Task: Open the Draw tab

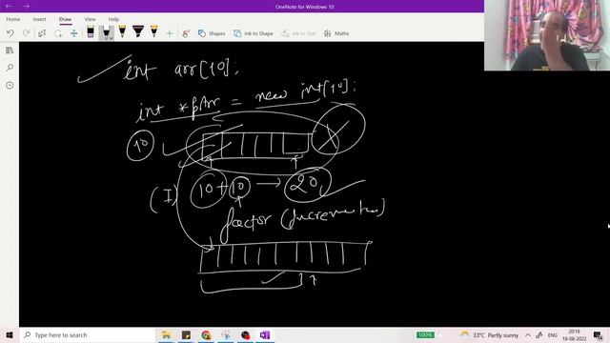Action: click(x=65, y=19)
